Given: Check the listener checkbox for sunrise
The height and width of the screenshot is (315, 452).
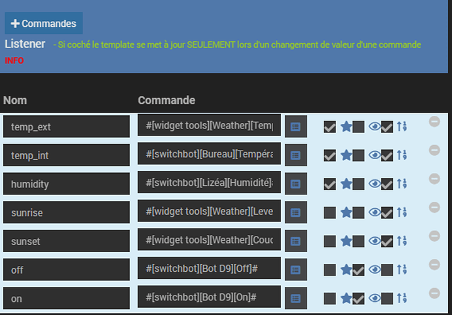Looking at the screenshot, I should pyautogui.click(x=330, y=213).
